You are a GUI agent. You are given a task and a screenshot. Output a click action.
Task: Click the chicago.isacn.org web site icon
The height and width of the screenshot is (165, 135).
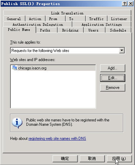click(x=14, y=68)
